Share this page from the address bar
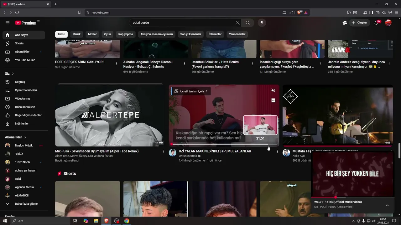This screenshot has width=401, height=225. tap(291, 12)
